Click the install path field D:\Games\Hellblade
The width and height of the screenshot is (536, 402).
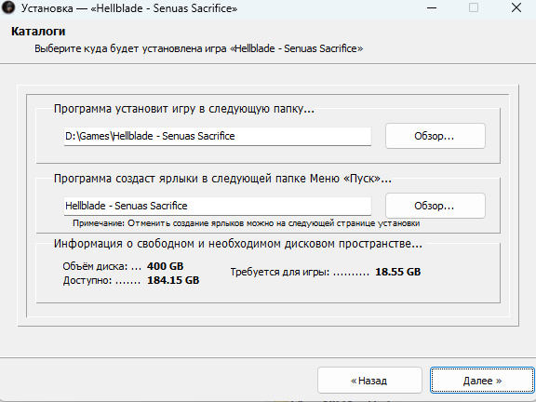(218, 136)
